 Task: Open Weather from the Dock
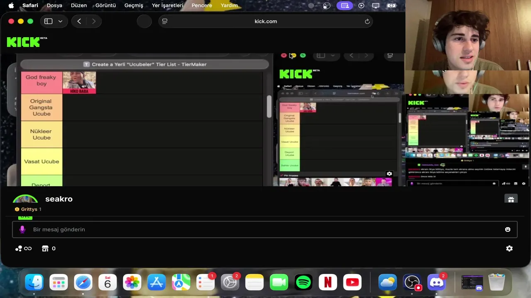pos(387,283)
